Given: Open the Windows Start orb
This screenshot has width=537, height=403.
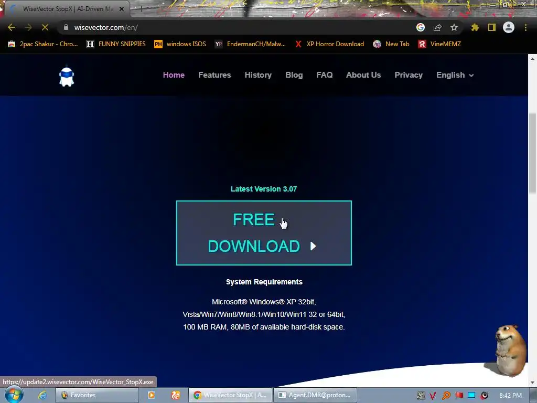Looking at the screenshot, I should [14, 395].
